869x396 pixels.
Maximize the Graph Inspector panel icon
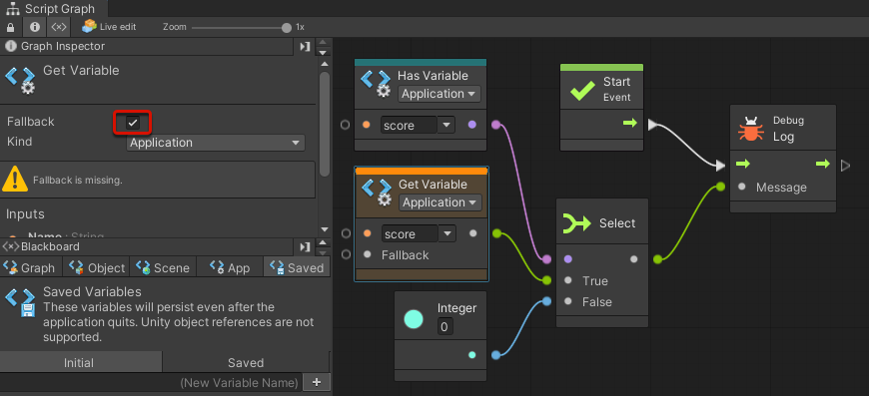(305, 47)
